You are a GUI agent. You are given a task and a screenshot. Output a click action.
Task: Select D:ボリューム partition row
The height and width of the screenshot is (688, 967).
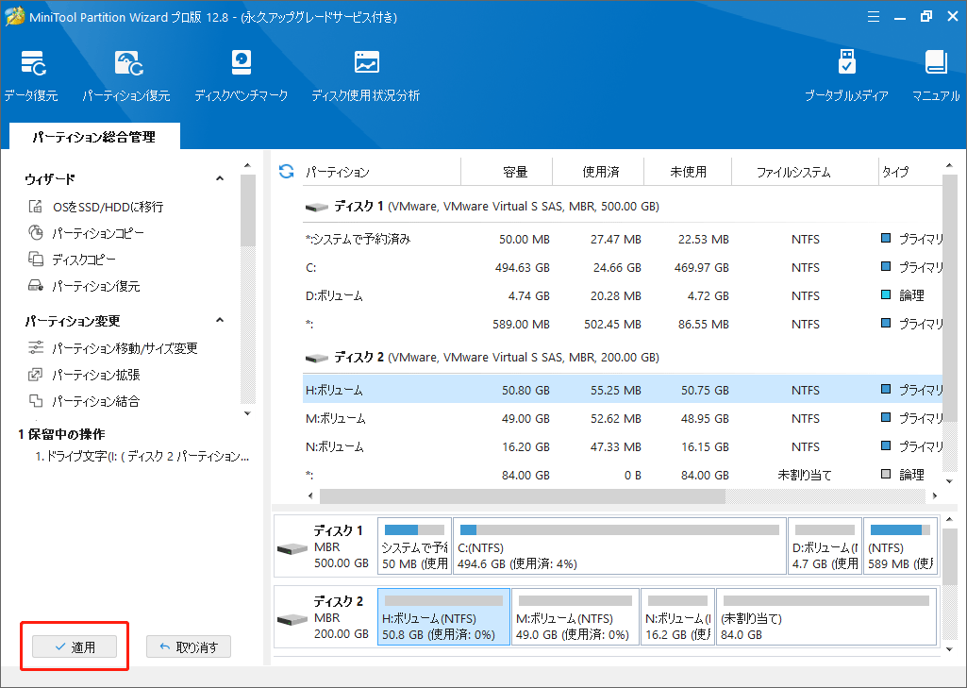[x=623, y=295]
